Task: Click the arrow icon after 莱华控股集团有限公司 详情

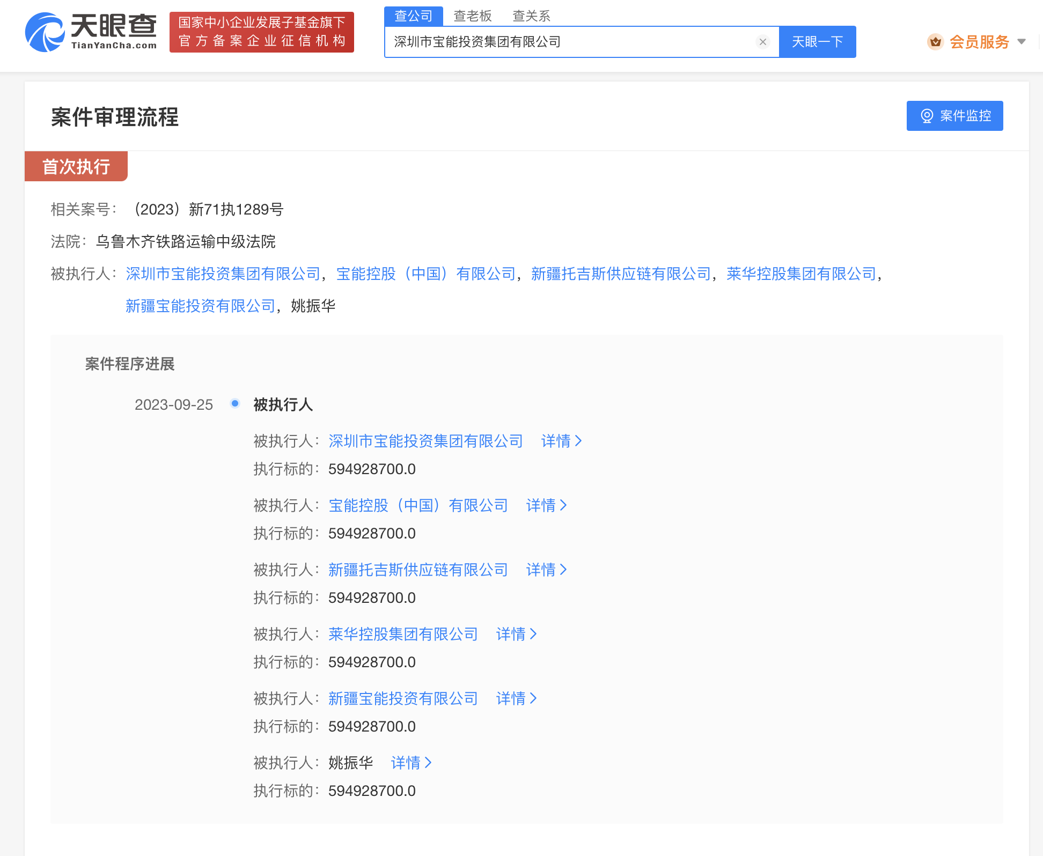Action: [x=534, y=634]
